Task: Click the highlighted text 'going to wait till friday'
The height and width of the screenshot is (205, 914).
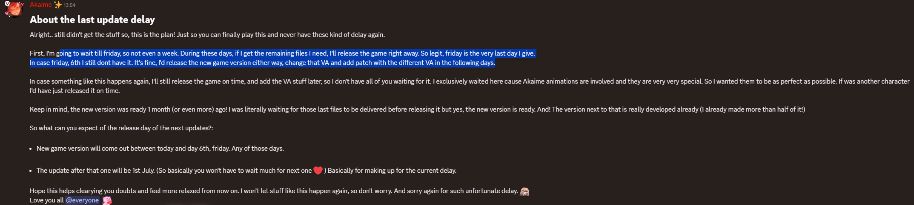Action: [x=89, y=53]
